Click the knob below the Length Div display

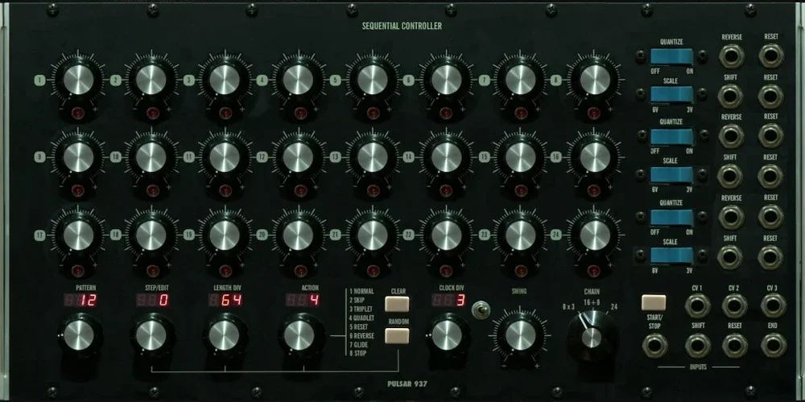click(225, 335)
